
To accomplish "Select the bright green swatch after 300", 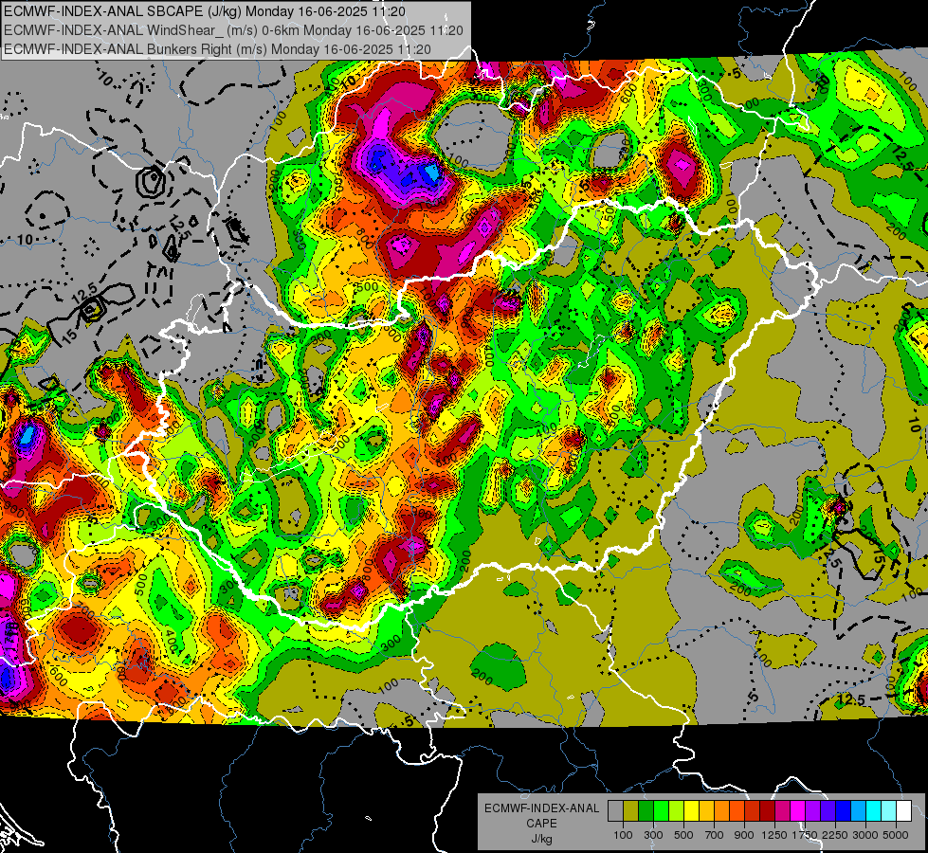I will click(x=661, y=811).
